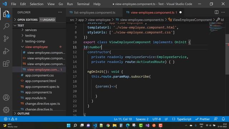Expand the services folder
Screen dimensions: 229x129
(x=31, y=30)
